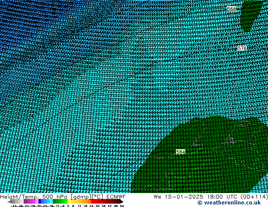The height and width of the screenshot is (207, 268).
Task: Pick the dark green legend swatch
Action: [x=55, y=202]
